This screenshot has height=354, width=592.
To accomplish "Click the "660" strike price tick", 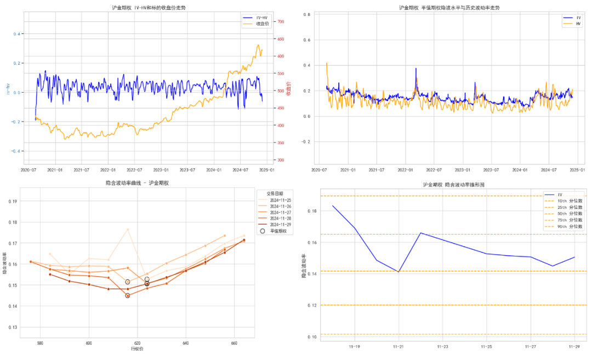I will tap(234, 343).
